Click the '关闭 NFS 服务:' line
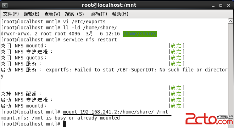Image resolution: width=234 pixels, height=128 pixels. [21, 64]
